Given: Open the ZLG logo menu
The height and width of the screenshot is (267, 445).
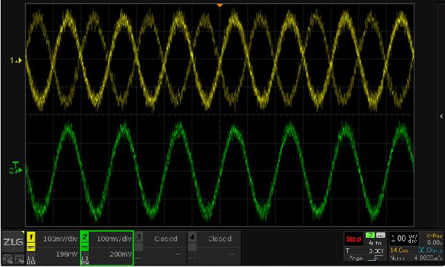Looking at the screenshot, I should click(13, 242).
